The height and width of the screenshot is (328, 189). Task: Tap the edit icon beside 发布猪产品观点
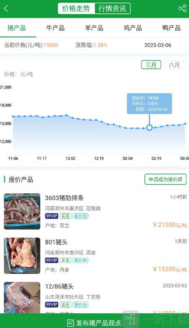(x=71, y=323)
